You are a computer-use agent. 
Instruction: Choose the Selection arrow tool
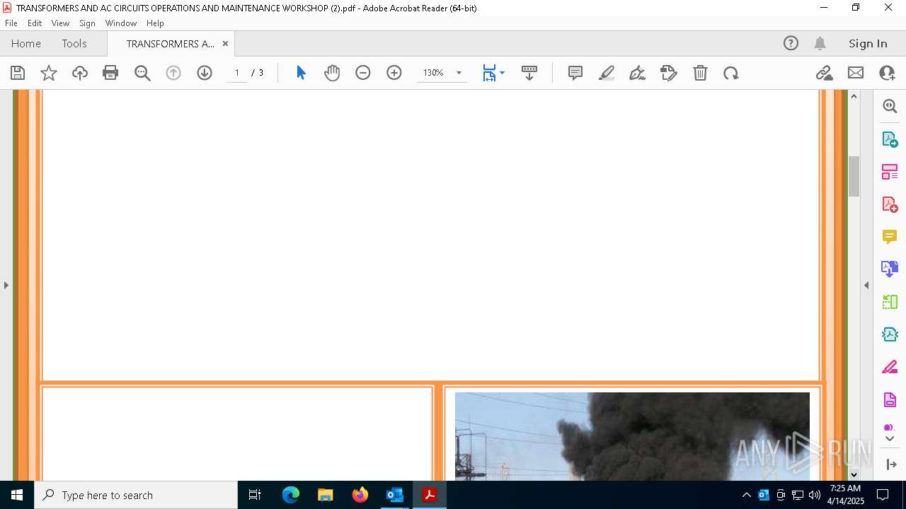pos(301,73)
